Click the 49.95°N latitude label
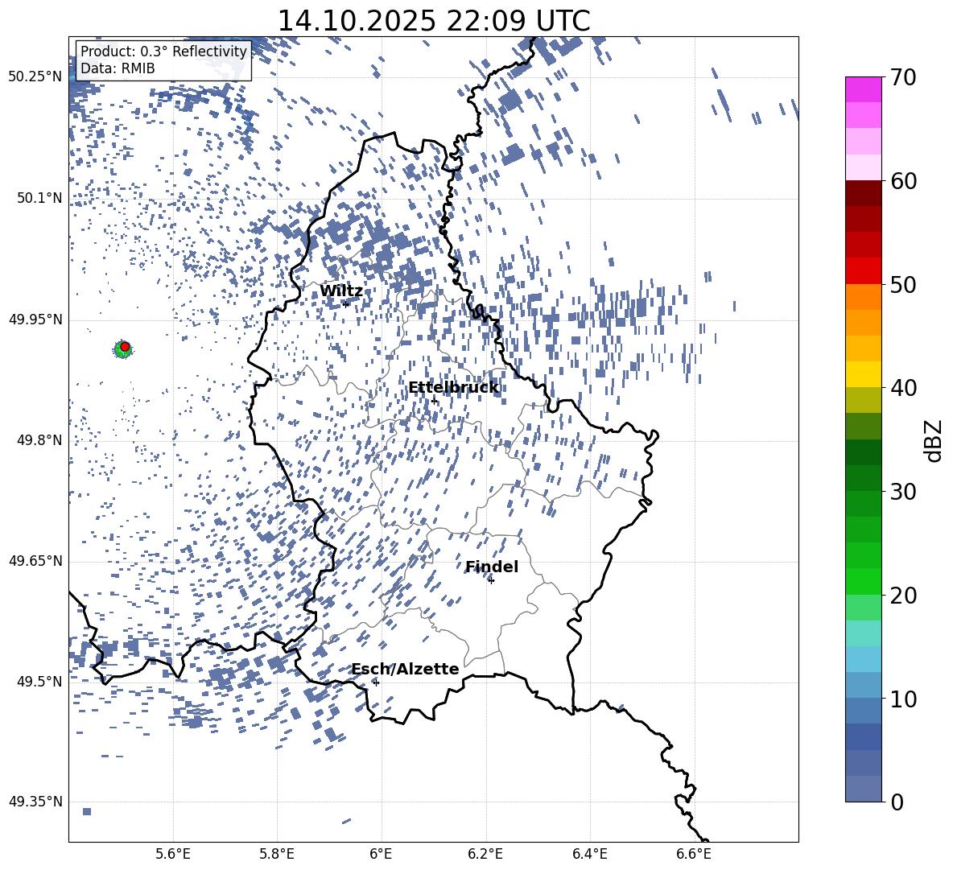Image resolution: width=953 pixels, height=870 pixels. [35, 320]
